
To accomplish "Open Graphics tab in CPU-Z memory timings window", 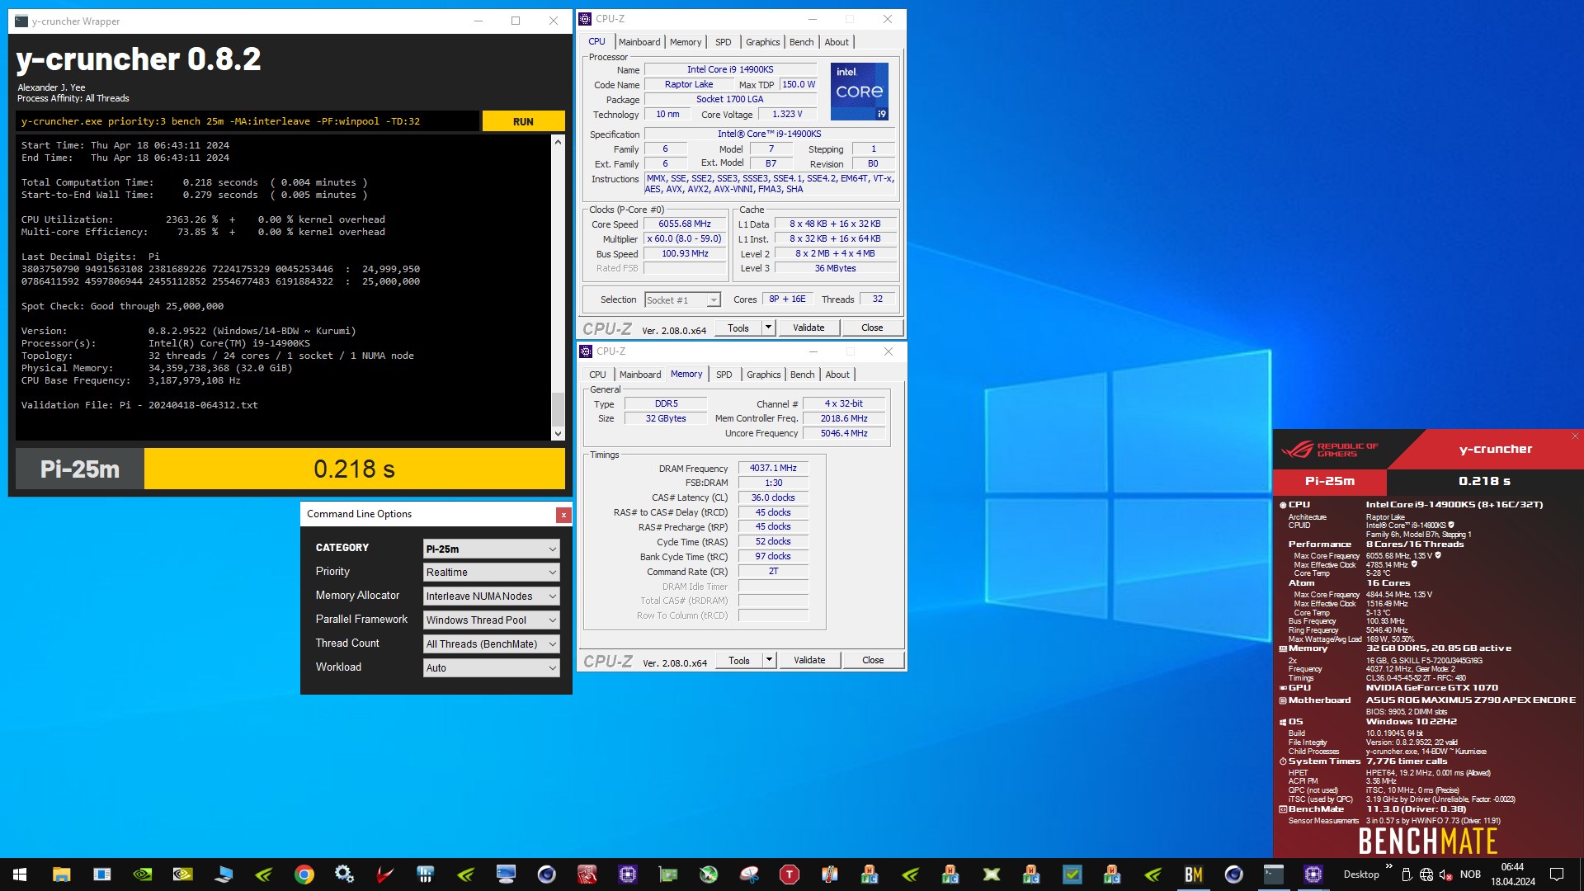I will [x=764, y=375].
